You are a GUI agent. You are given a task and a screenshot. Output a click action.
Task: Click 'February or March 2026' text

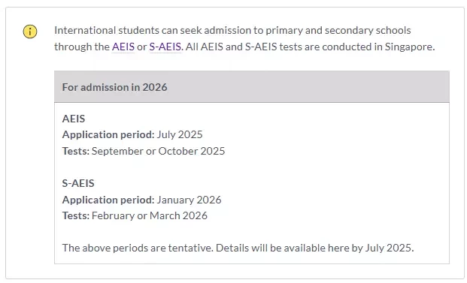[150, 215]
